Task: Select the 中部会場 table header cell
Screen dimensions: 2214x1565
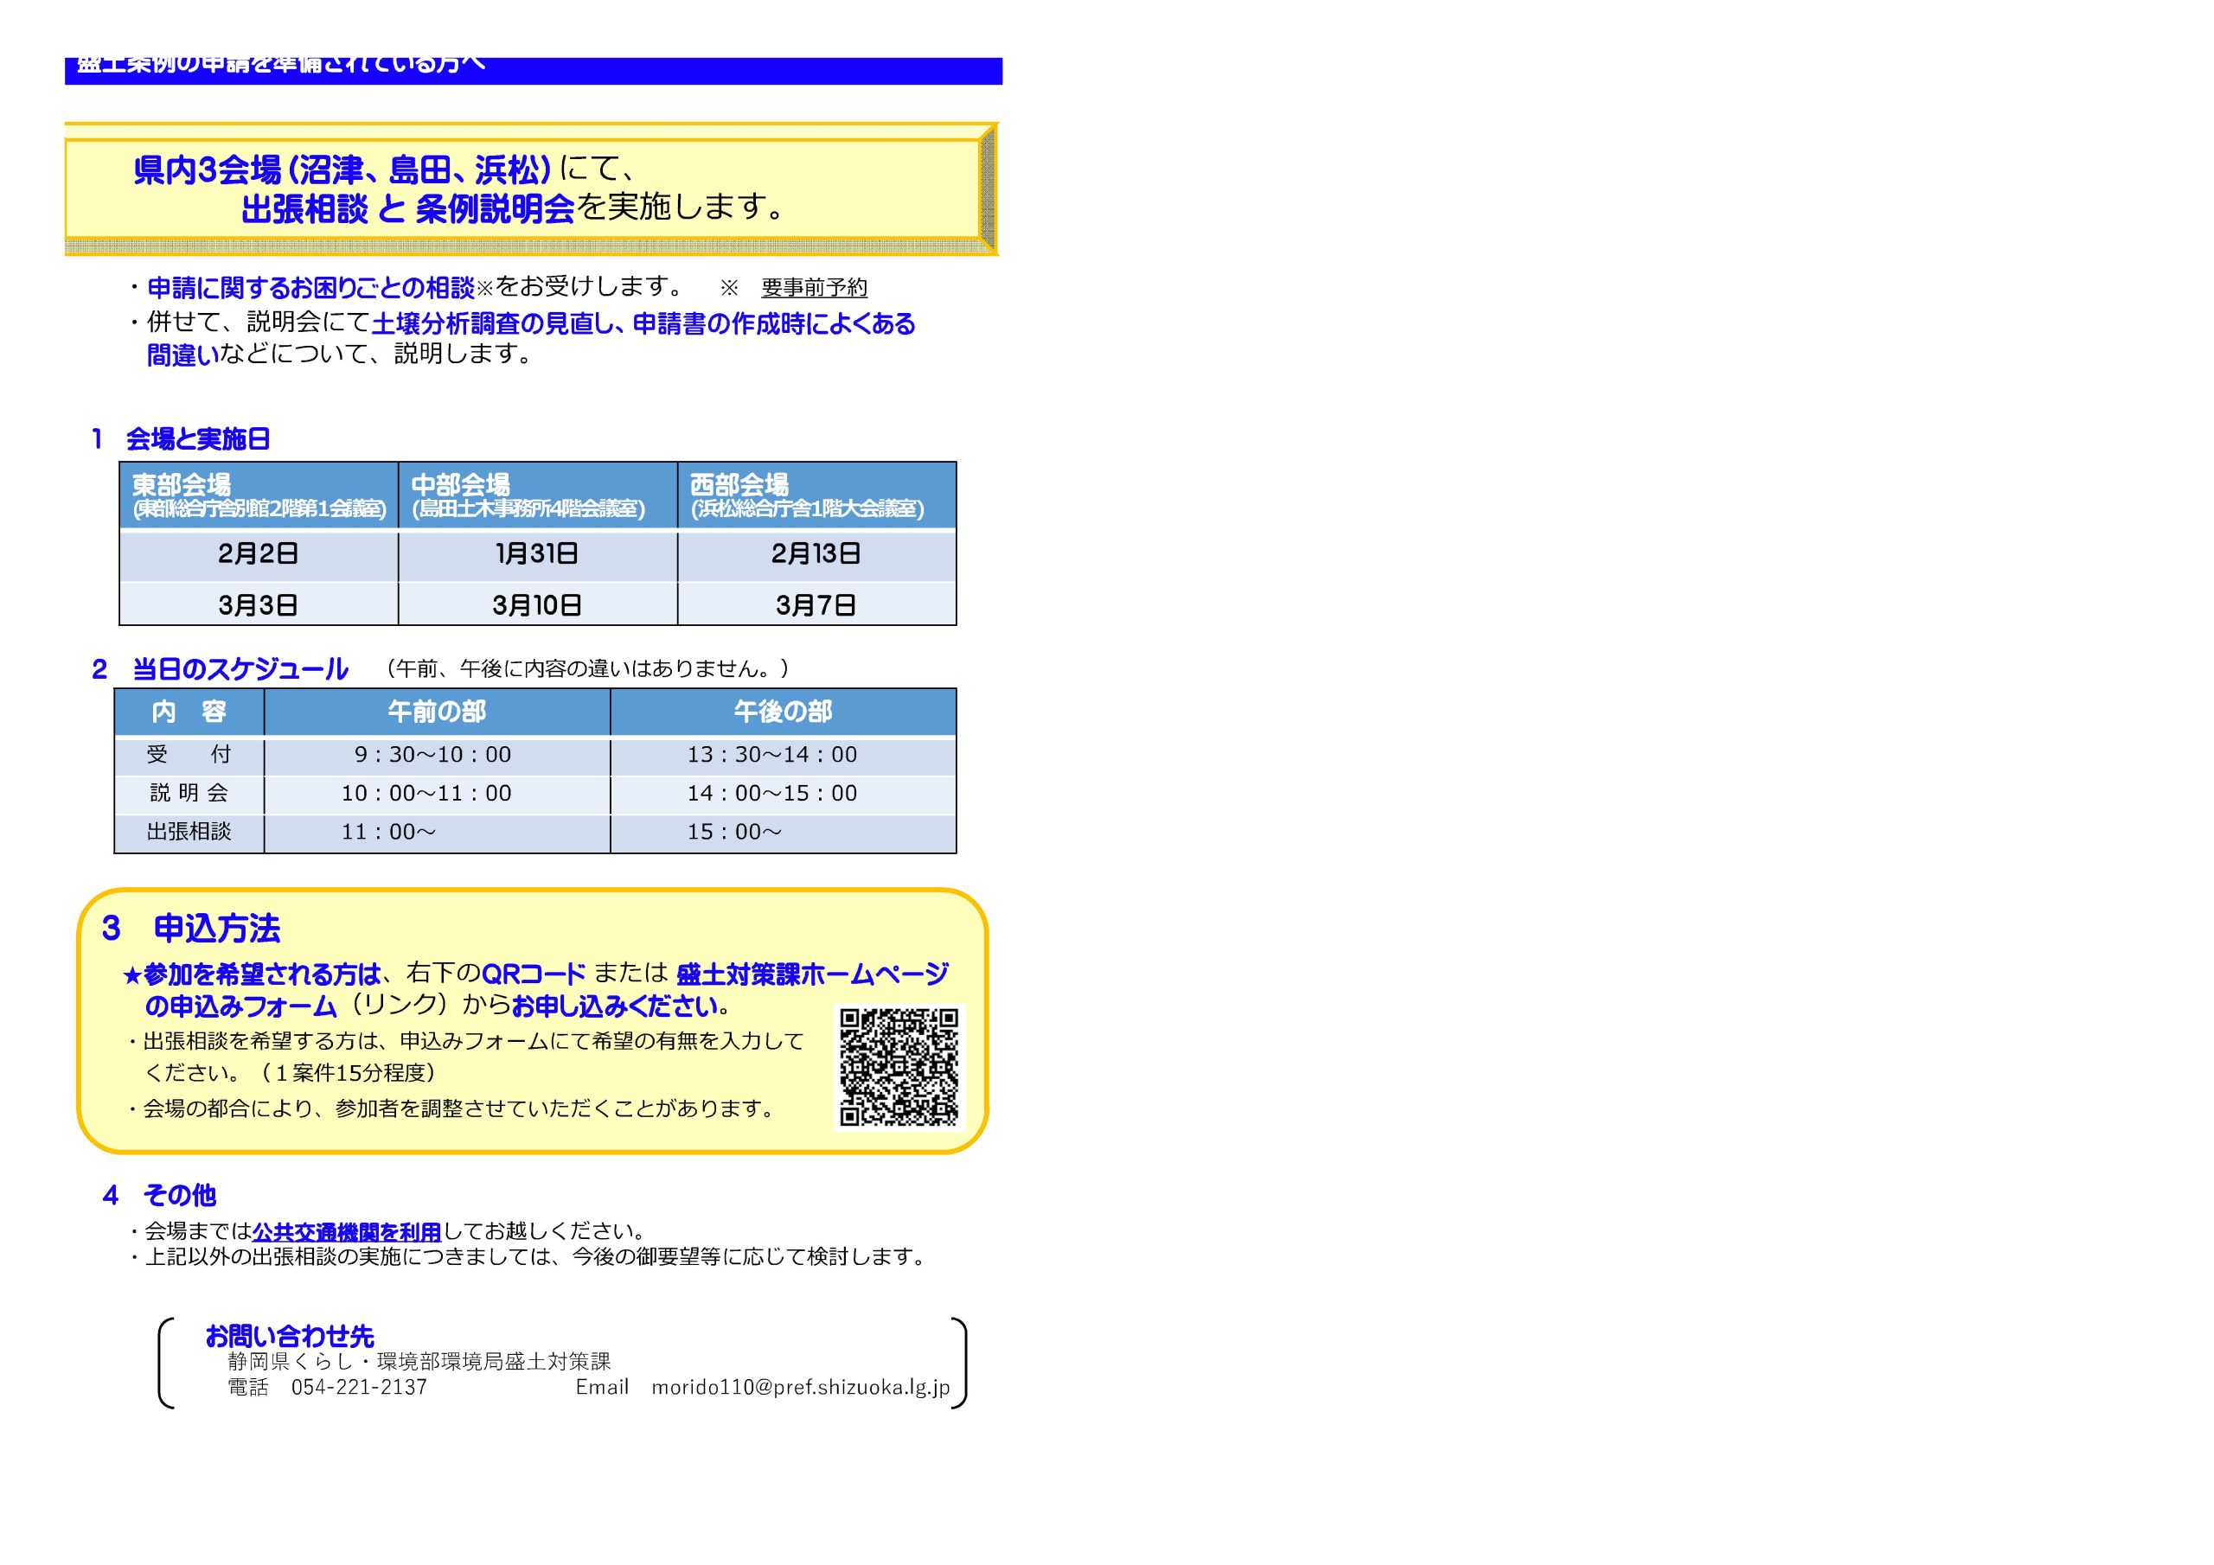Action: coord(537,495)
